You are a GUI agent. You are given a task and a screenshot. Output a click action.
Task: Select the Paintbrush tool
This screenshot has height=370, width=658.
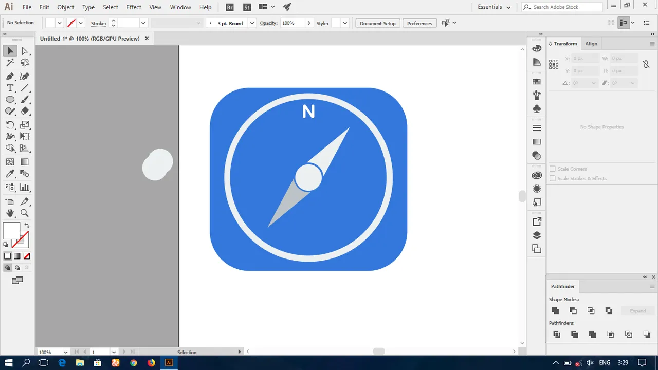click(25, 100)
